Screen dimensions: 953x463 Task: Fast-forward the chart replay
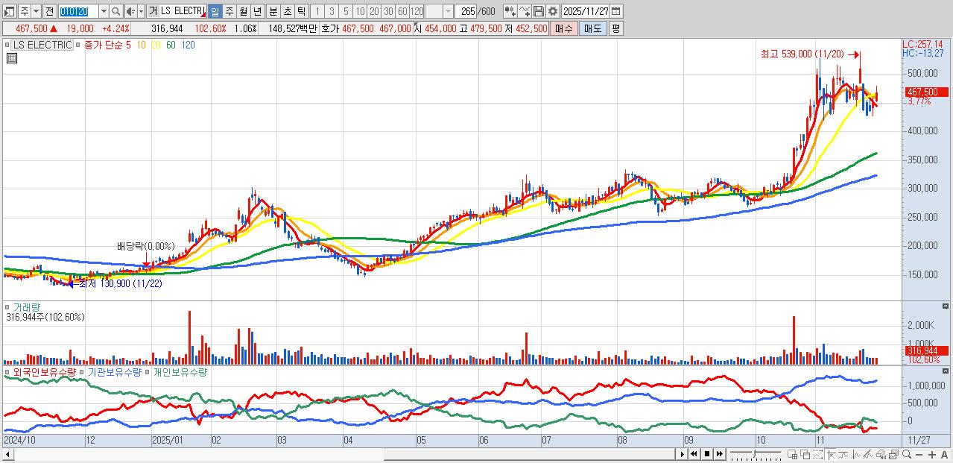720,454
